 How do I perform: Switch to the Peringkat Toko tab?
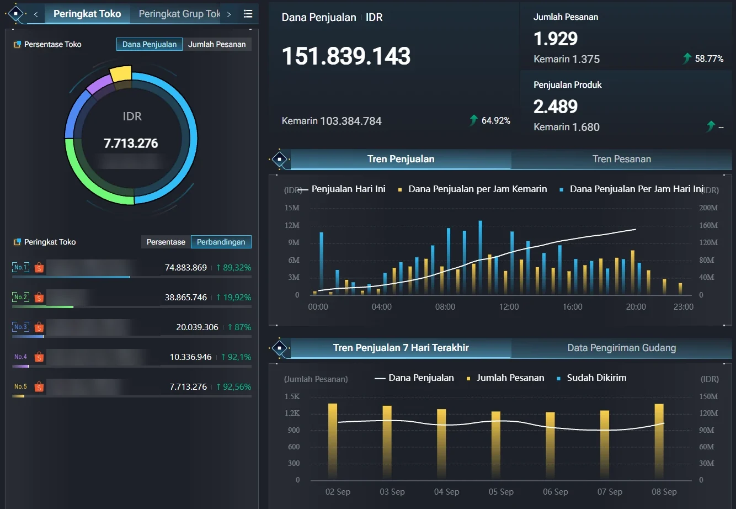(87, 14)
